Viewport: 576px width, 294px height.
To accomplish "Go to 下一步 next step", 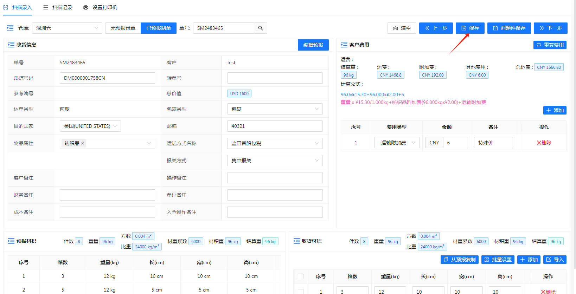I will click(550, 28).
